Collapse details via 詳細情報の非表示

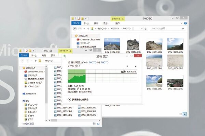click(x=78, y=100)
